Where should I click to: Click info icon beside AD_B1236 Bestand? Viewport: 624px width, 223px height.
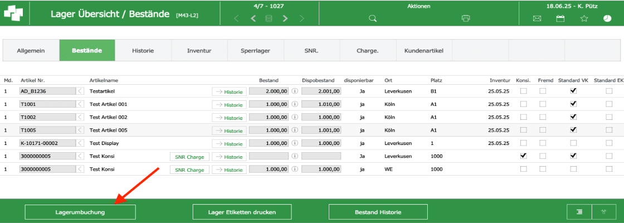coord(295,91)
